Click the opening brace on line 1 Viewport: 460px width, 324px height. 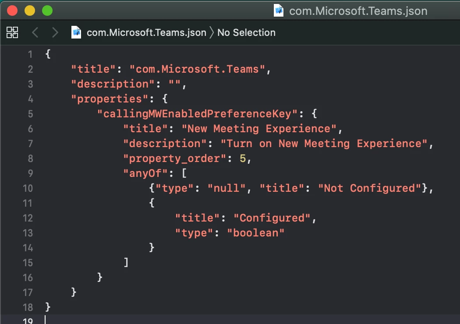pyautogui.click(x=48, y=54)
